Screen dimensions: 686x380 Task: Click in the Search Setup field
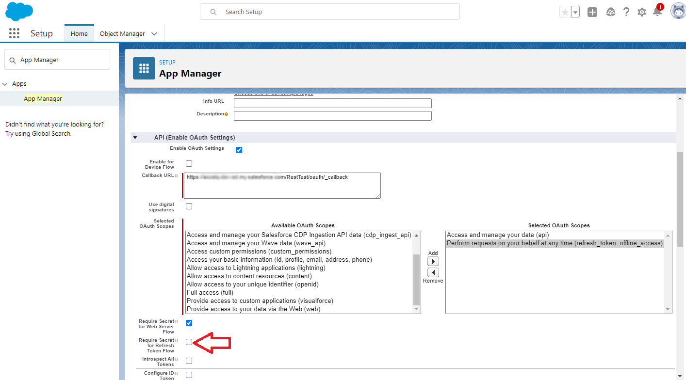tap(330, 12)
